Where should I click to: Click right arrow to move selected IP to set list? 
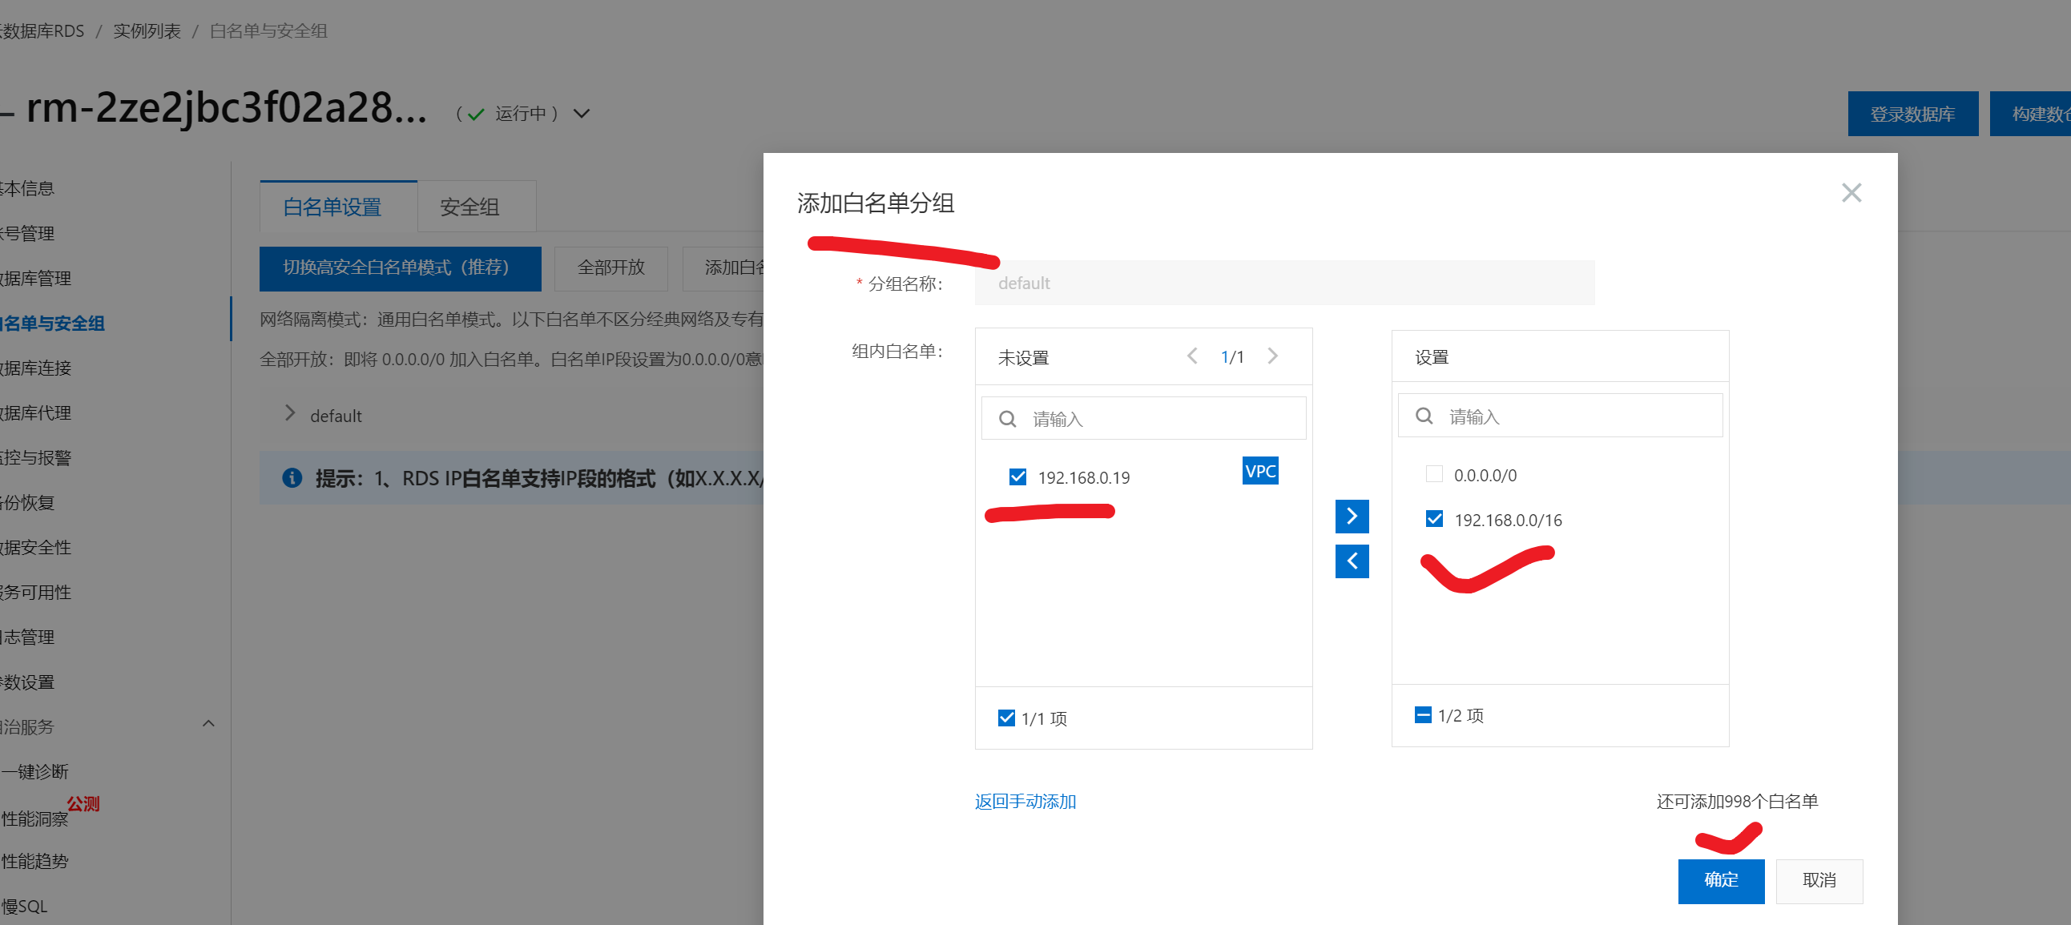point(1352,516)
